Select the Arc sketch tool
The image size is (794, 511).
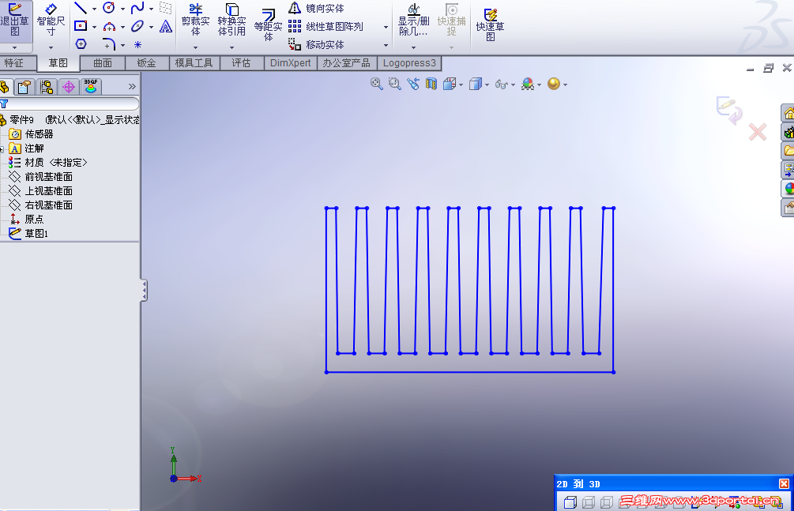pyautogui.click(x=109, y=26)
